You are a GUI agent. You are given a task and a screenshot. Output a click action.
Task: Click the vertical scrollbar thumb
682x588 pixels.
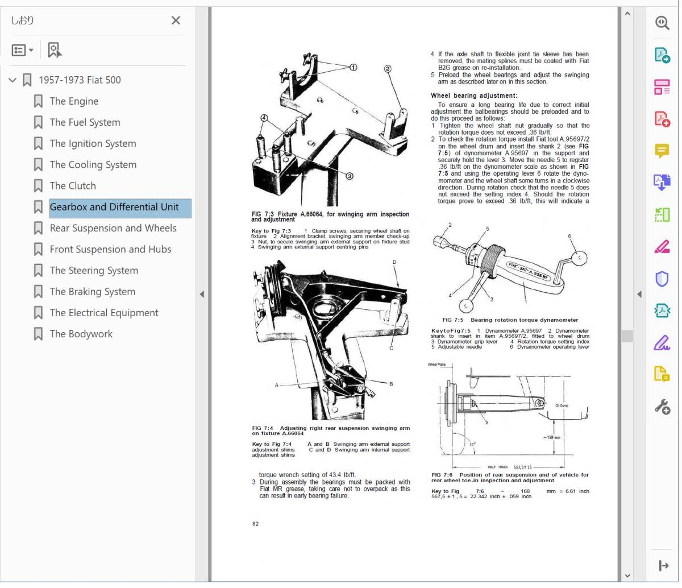click(627, 336)
